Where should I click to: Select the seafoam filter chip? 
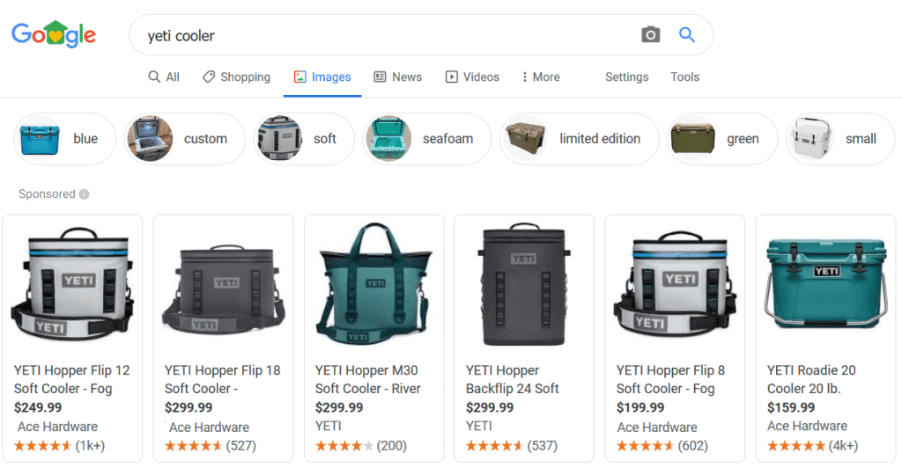click(429, 139)
